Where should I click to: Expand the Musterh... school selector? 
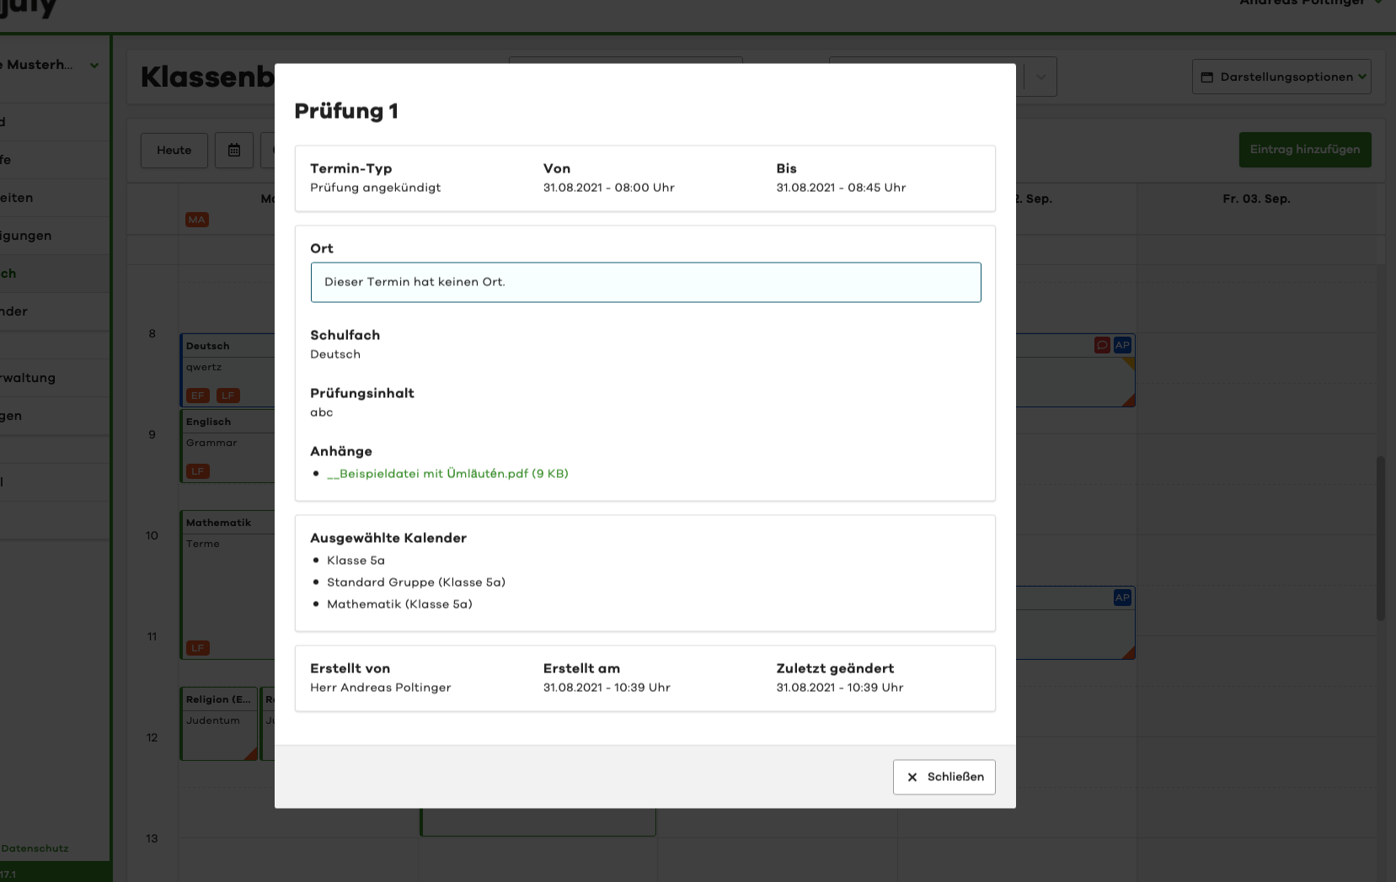pos(51,65)
